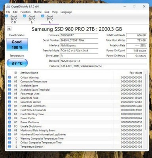Click the Firmware field 5B2QGXA7
Viewport: 152px width, 158px height.
tap(79, 35)
